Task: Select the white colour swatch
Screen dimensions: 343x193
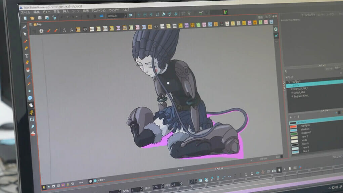Action: (294, 141)
